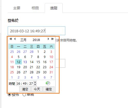Confirm date with 確定 button
Viewport: 128px width, 108px height.
[49, 89]
